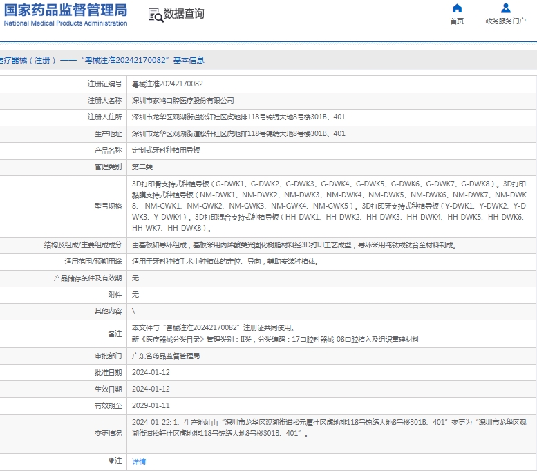Screen dimensions: 537x473
Task: Click the government service portal person icon
Action: pyautogui.click(x=505, y=8)
